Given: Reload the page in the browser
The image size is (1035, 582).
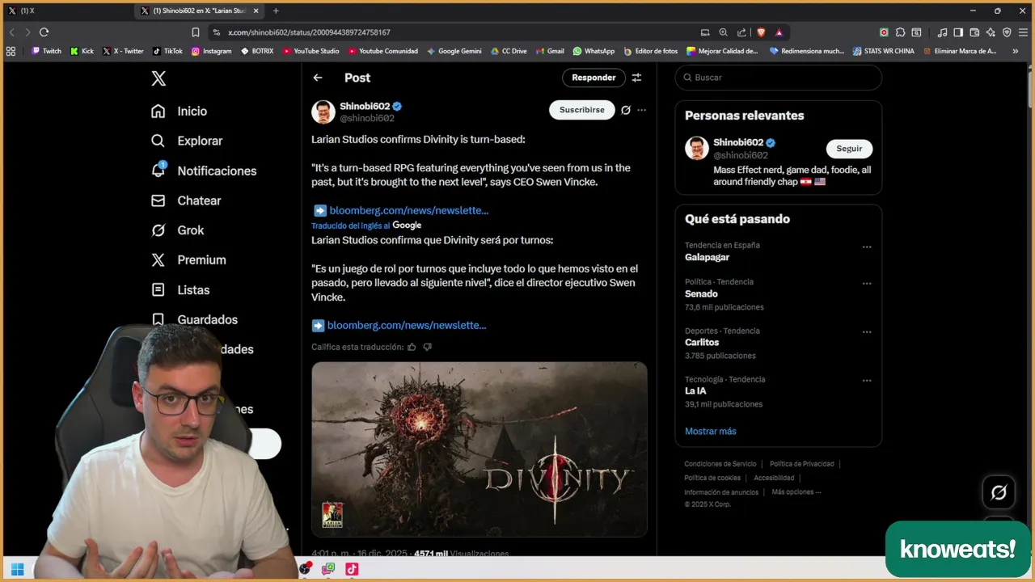Looking at the screenshot, I should 44,32.
